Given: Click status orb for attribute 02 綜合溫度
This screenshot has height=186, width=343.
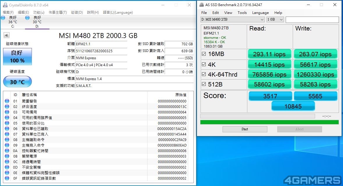Looking at the screenshot, I should pyautogui.click(x=7, y=106).
